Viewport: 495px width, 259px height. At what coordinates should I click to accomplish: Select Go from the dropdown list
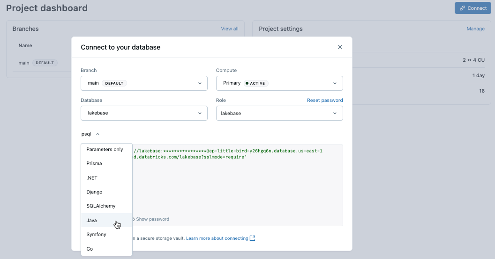[x=90, y=249]
